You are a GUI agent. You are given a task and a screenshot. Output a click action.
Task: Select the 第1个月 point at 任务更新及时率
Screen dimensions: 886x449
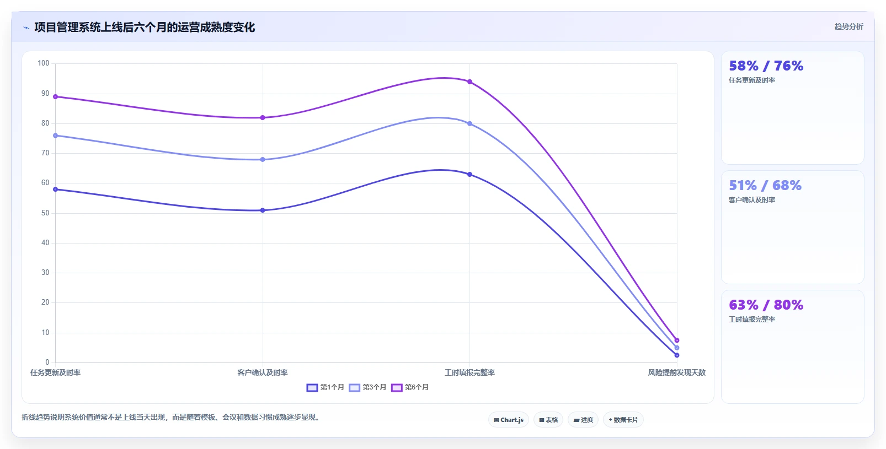(55, 190)
